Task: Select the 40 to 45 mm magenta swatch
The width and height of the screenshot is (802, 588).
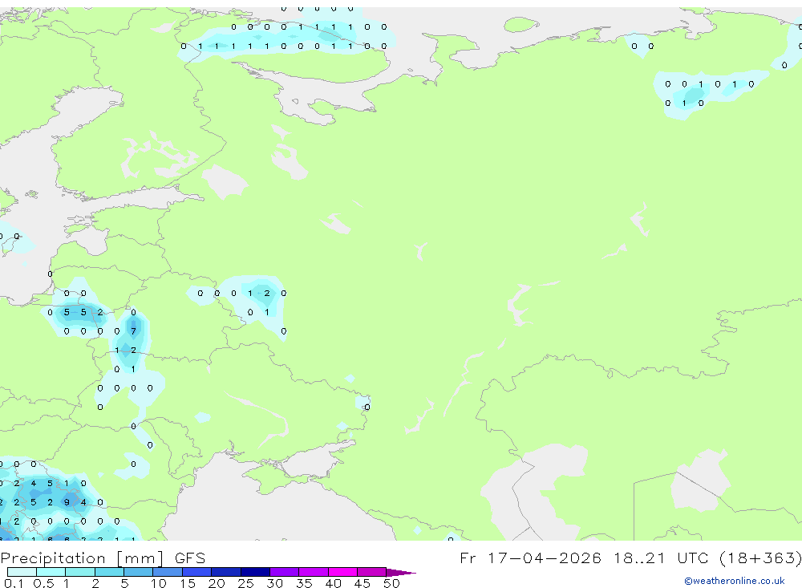Action: coord(342,572)
